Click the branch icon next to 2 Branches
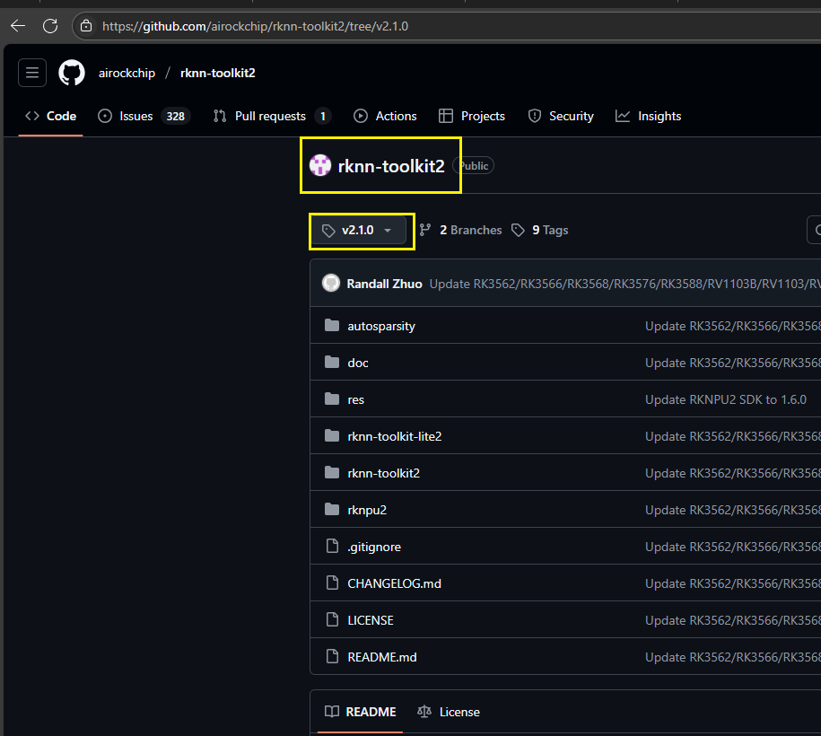 (x=425, y=230)
